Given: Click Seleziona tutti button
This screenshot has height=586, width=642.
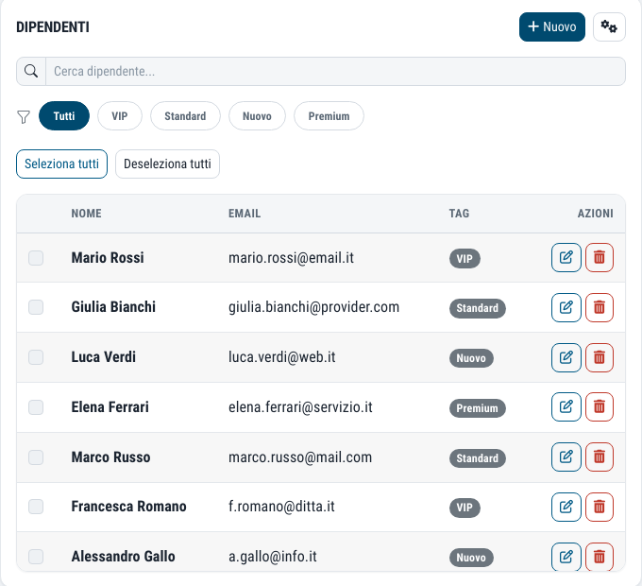Looking at the screenshot, I should (61, 164).
